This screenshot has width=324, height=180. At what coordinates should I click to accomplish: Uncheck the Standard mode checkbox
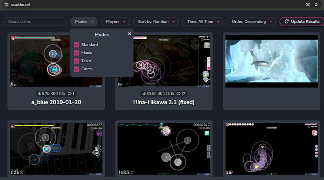coord(77,45)
